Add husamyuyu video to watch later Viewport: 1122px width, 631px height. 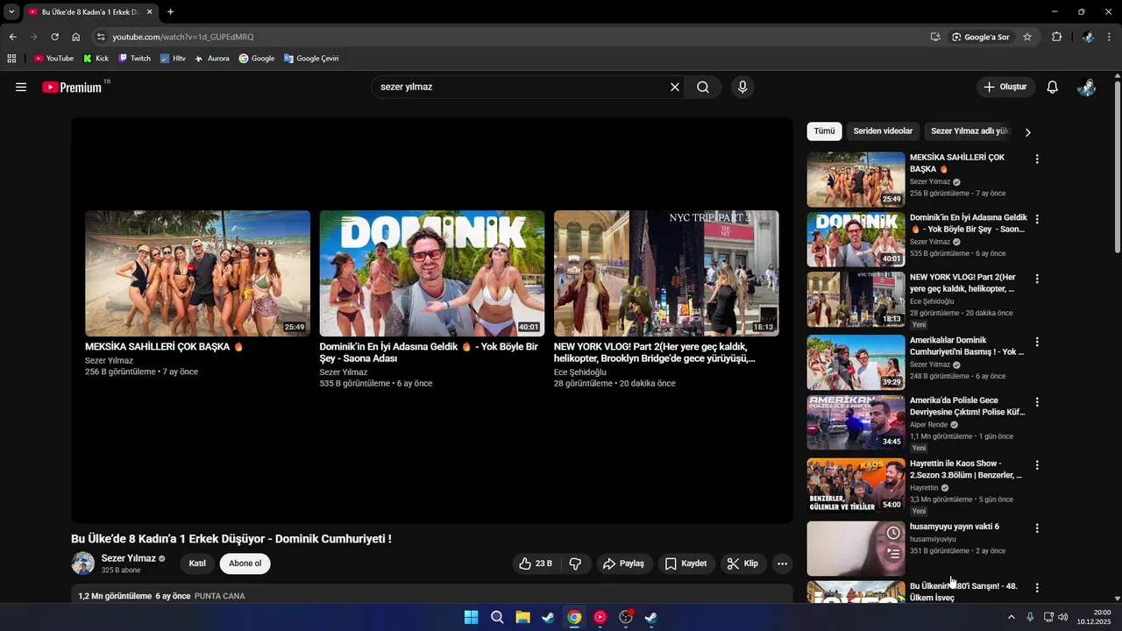[893, 533]
